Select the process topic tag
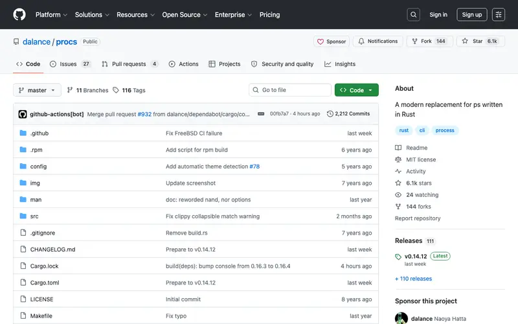 (445, 130)
